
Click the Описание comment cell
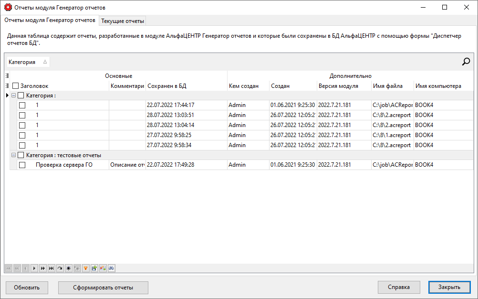(x=127, y=165)
